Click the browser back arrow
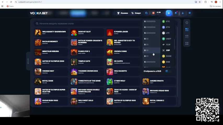This screenshot has width=223, height=125. [x=3, y=2]
